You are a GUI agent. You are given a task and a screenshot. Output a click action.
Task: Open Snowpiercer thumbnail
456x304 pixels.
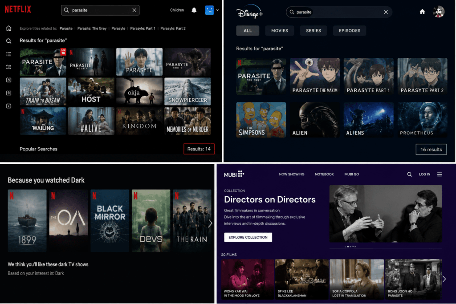click(x=187, y=91)
